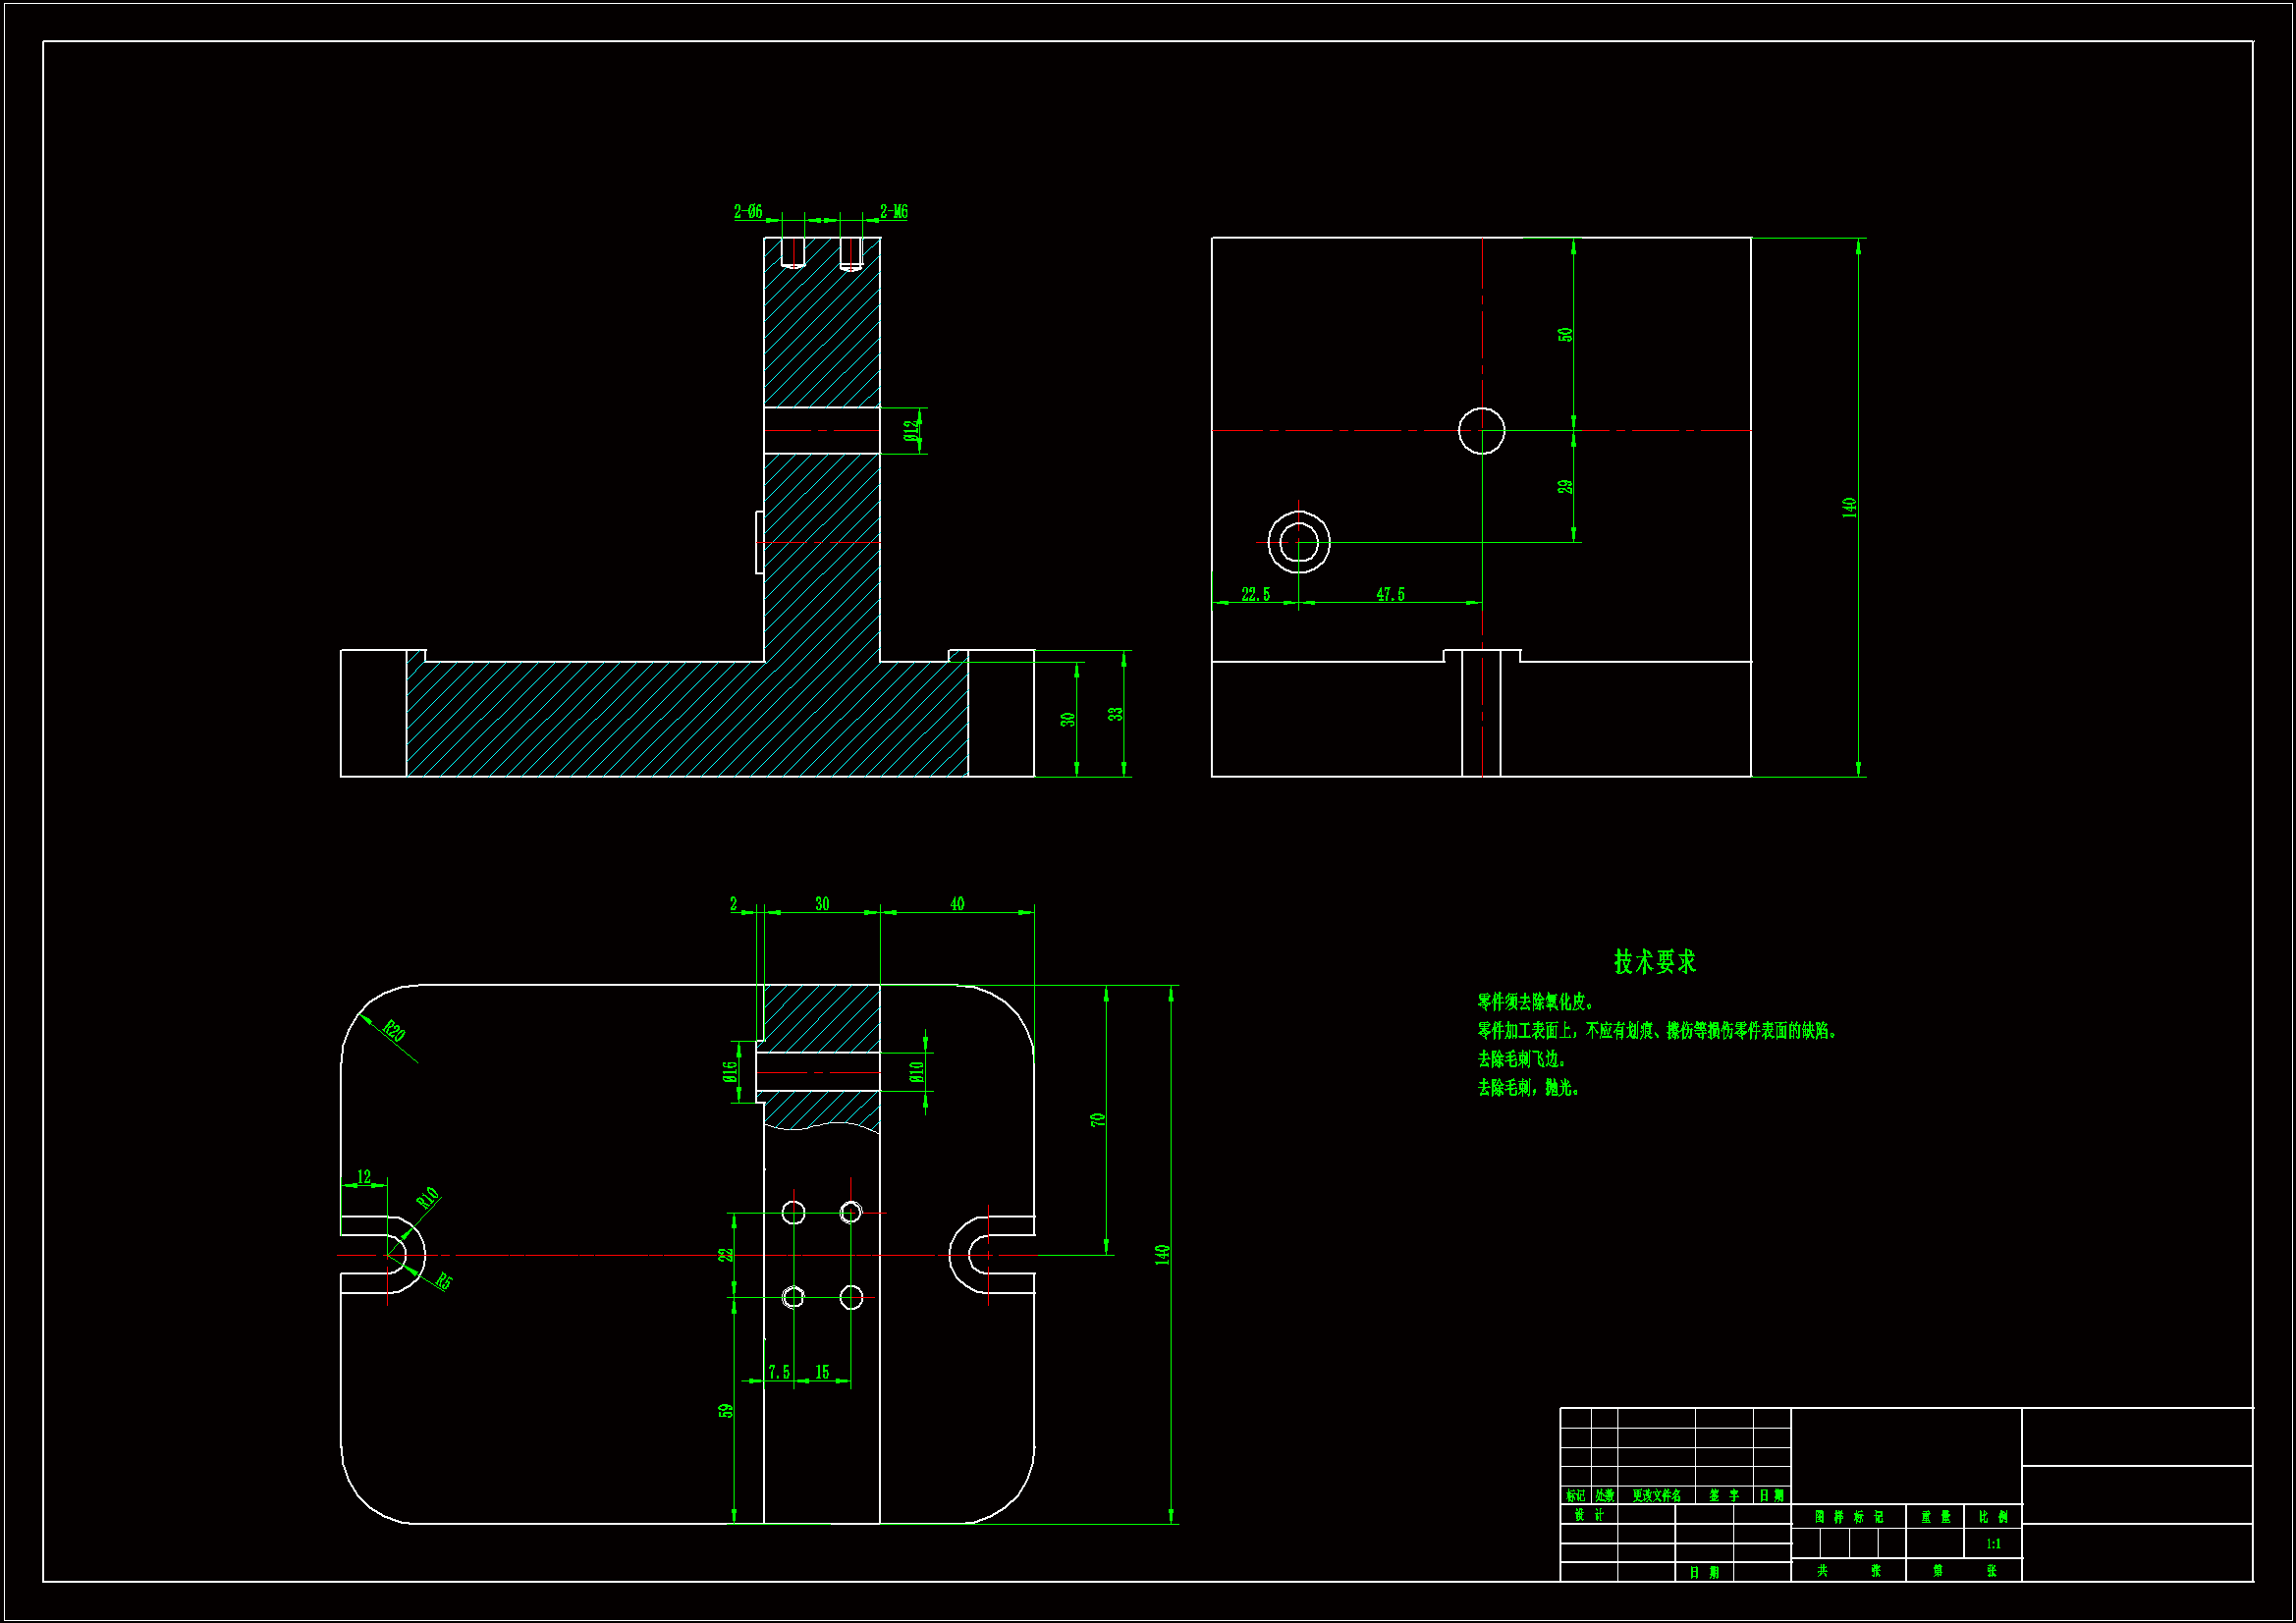Select the 重量 label cell

click(x=1935, y=1517)
